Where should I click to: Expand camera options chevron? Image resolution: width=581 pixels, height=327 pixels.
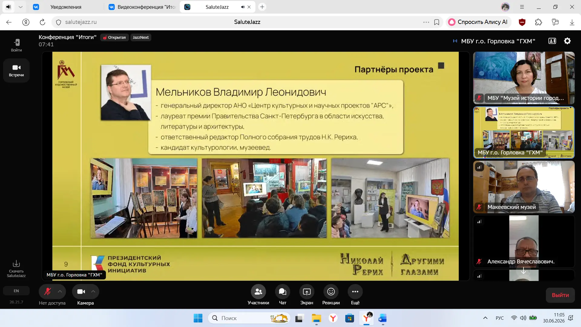(x=93, y=292)
